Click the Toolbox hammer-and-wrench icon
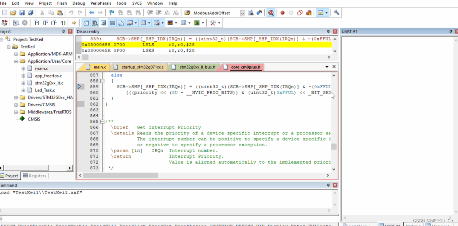This screenshot has height=226, width=458. 213,23
